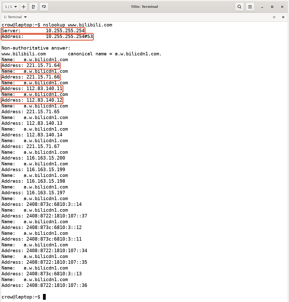Click the 'Tilix: Terminal' window title
Viewport: 289px width, 302px height.
pyautogui.click(x=144, y=7)
